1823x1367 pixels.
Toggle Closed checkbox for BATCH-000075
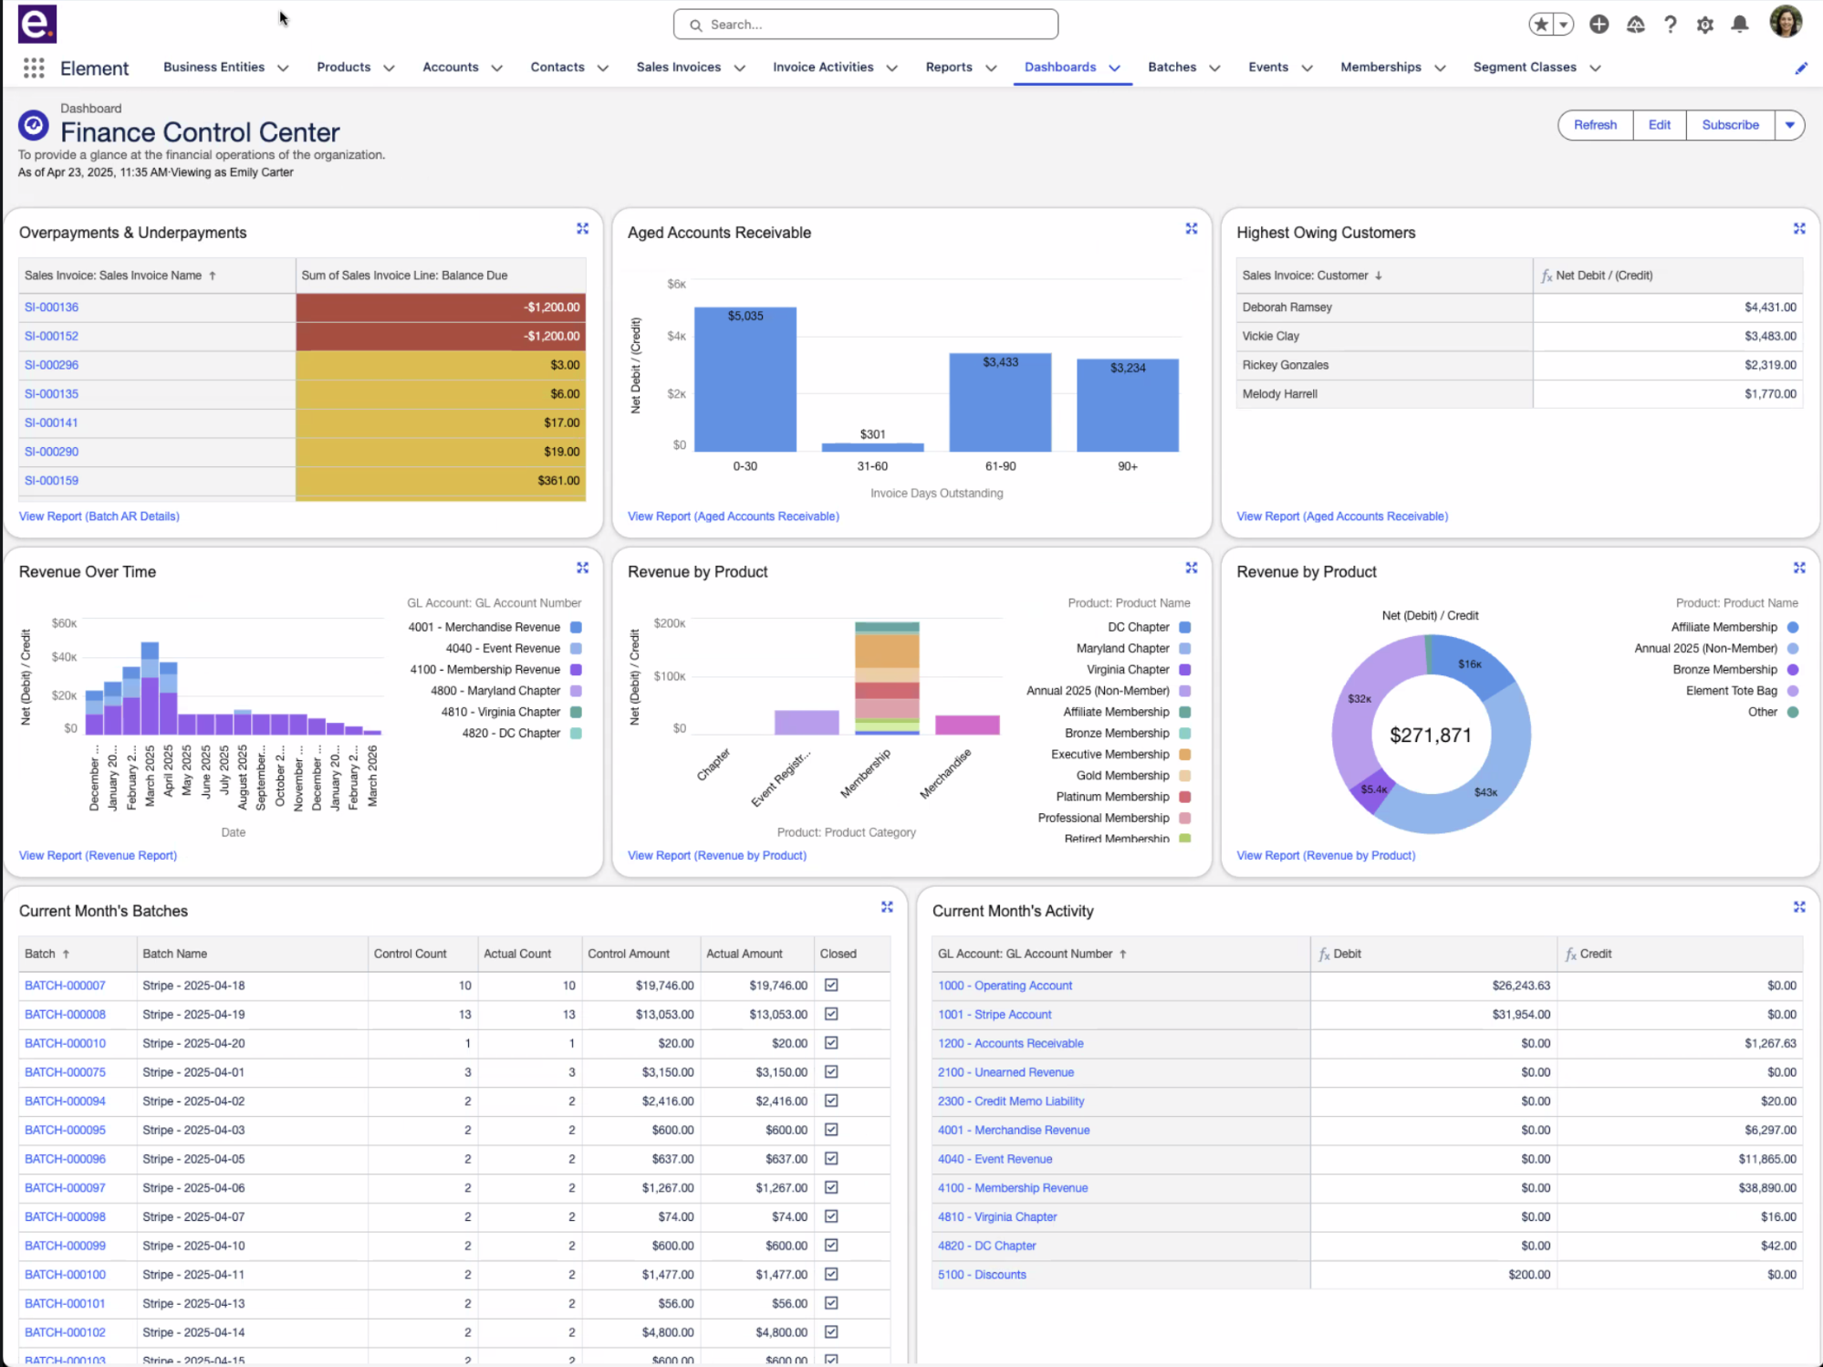[831, 1072]
